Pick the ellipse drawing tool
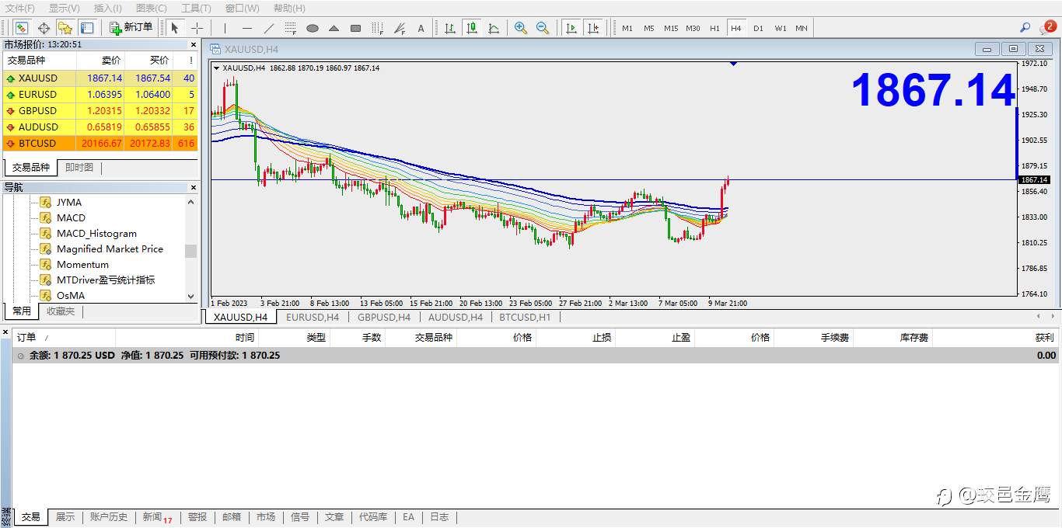1062x528 pixels. coord(313,28)
